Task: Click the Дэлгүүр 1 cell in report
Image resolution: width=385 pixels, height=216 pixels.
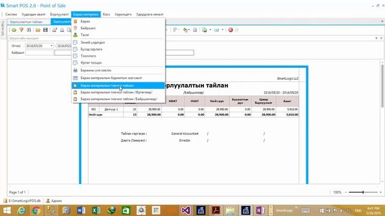Action: click(x=111, y=109)
